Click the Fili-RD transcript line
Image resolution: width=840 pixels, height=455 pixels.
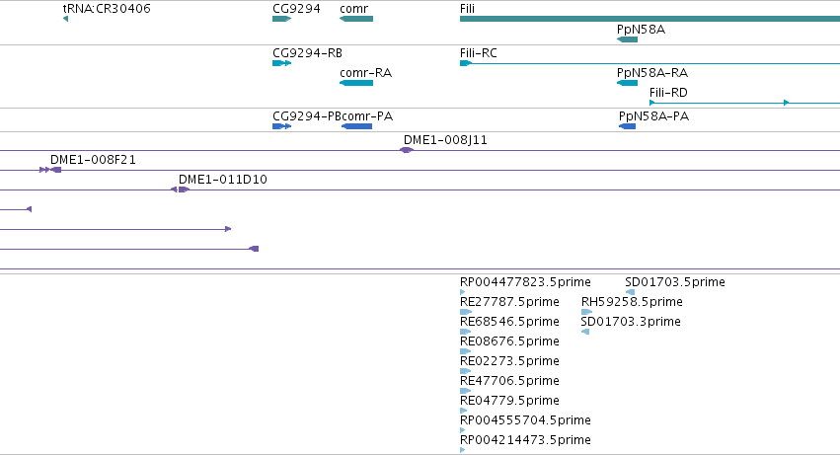[744, 103]
